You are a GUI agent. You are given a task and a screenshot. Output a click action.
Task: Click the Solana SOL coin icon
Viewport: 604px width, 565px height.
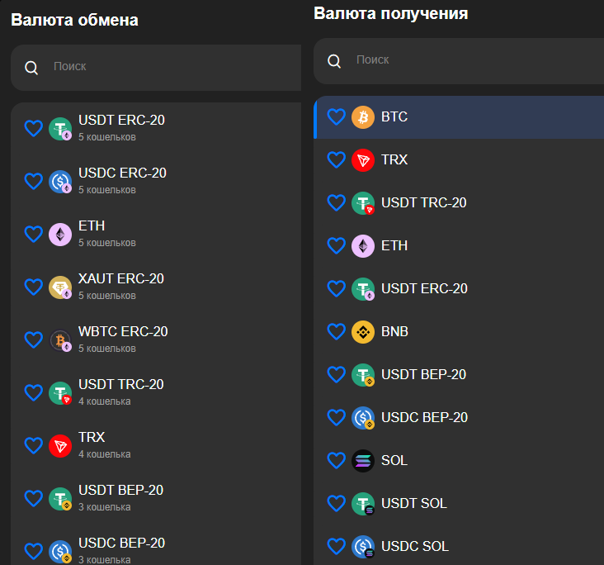point(363,461)
